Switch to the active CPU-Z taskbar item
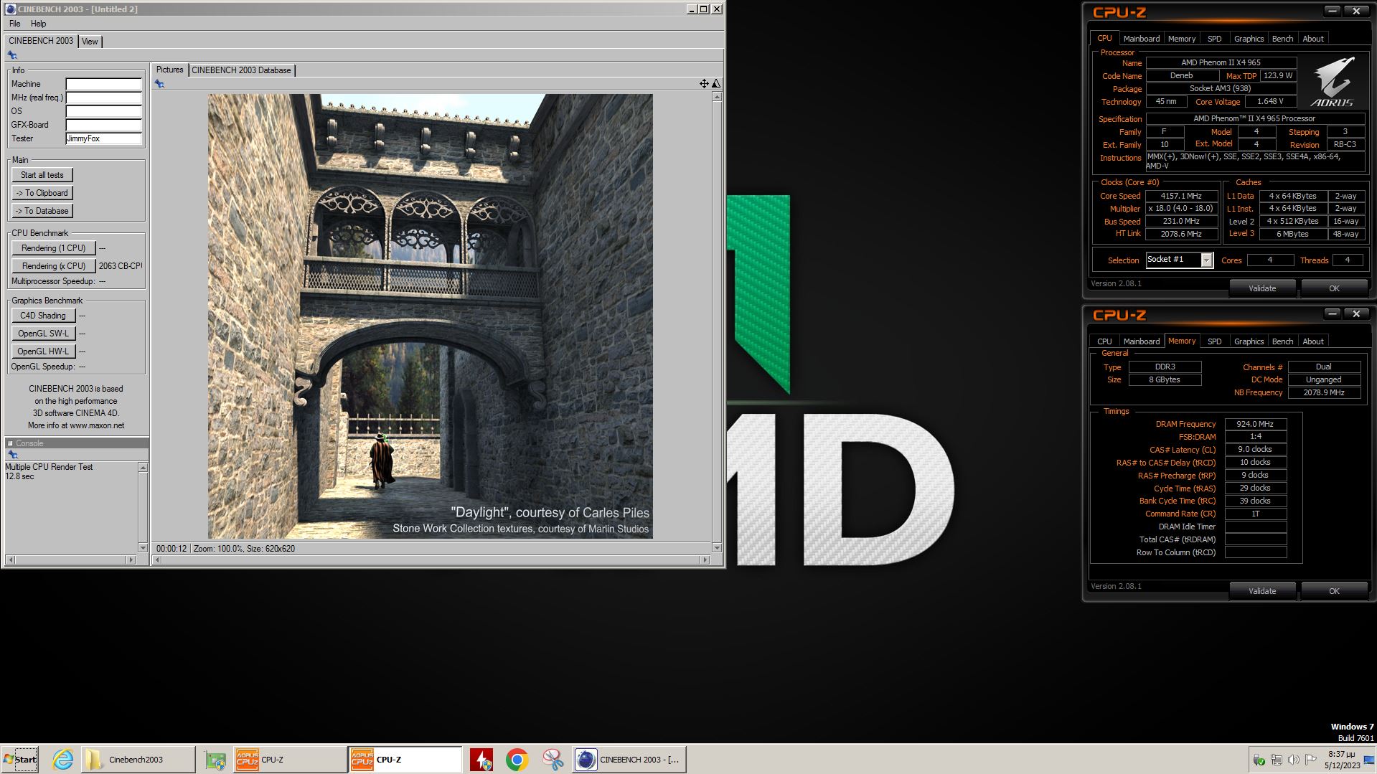 click(405, 760)
